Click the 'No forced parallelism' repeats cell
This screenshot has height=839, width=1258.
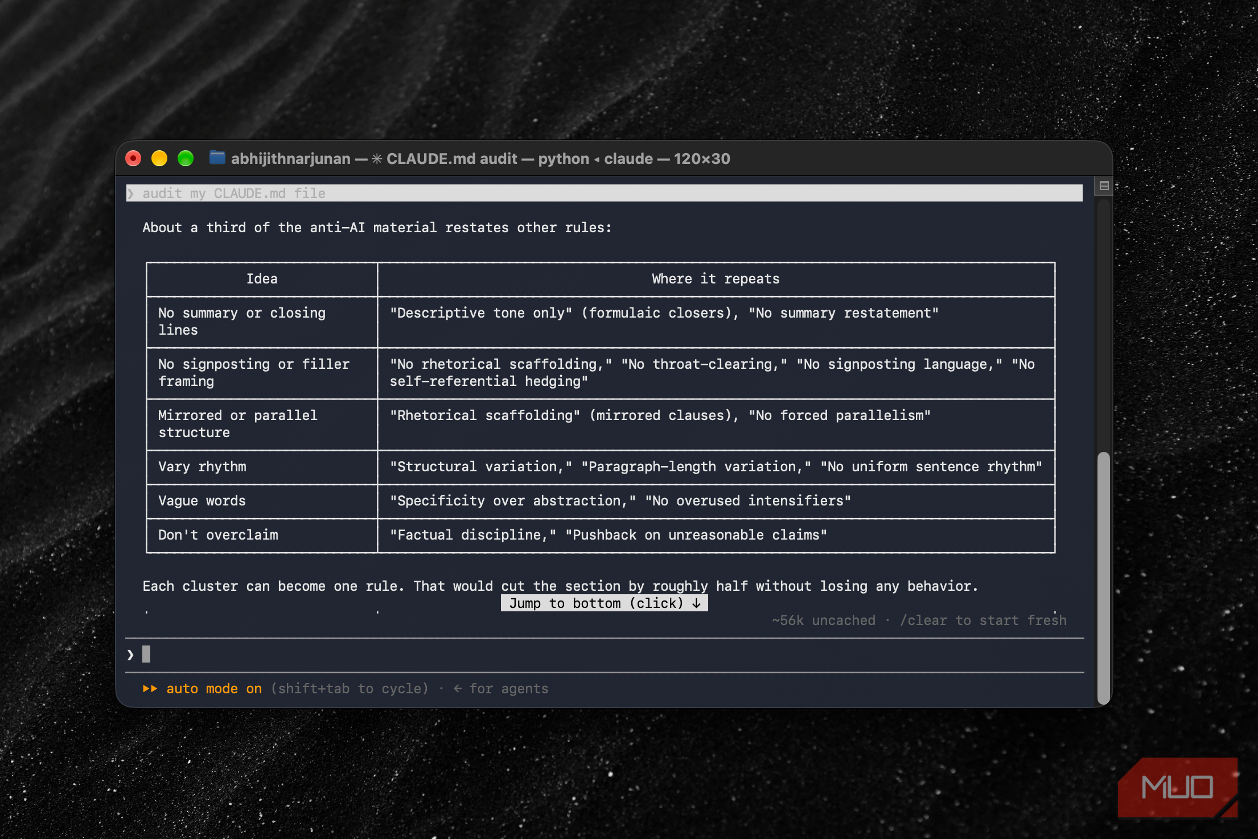click(716, 424)
